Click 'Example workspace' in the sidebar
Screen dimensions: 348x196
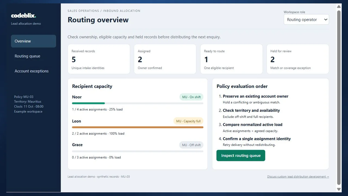(x=28, y=111)
